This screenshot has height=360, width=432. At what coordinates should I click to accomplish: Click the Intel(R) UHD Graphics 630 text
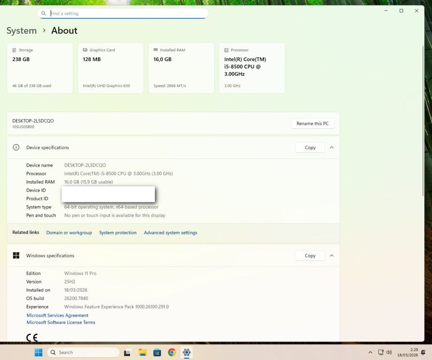(106, 86)
